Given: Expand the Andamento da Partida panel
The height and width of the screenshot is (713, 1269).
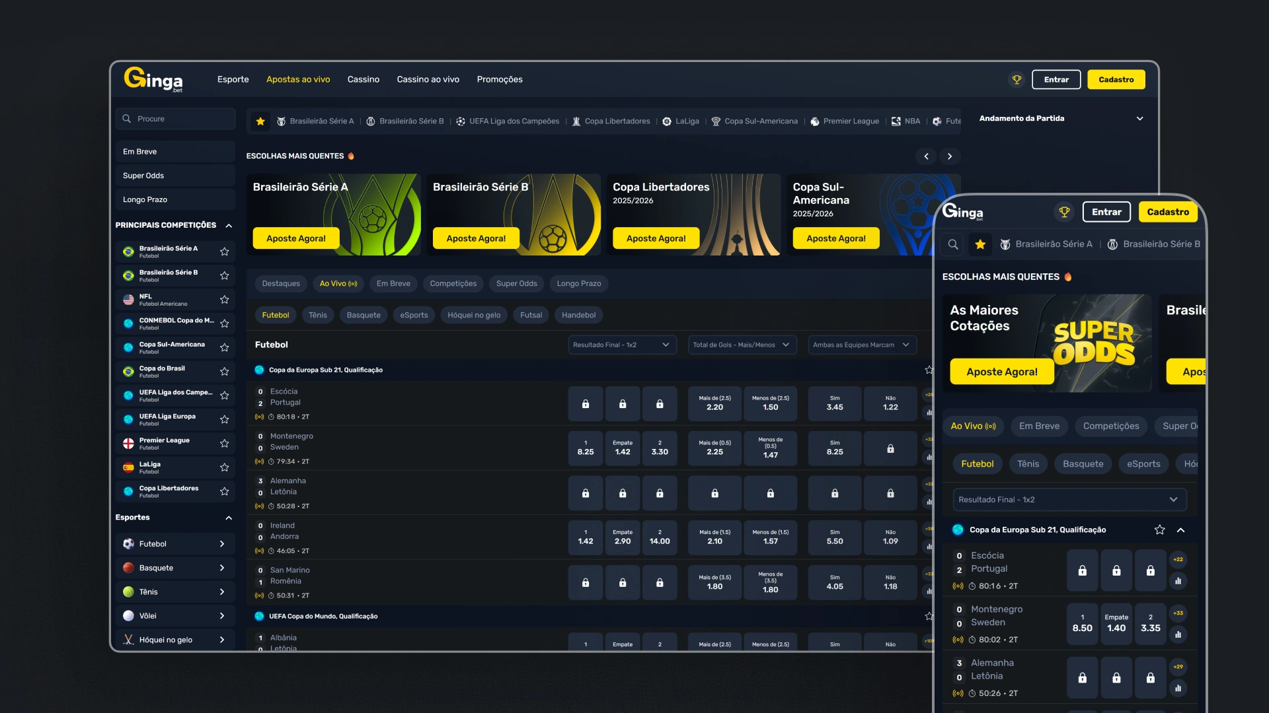Looking at the screenshot, I should coord(1139,119).
